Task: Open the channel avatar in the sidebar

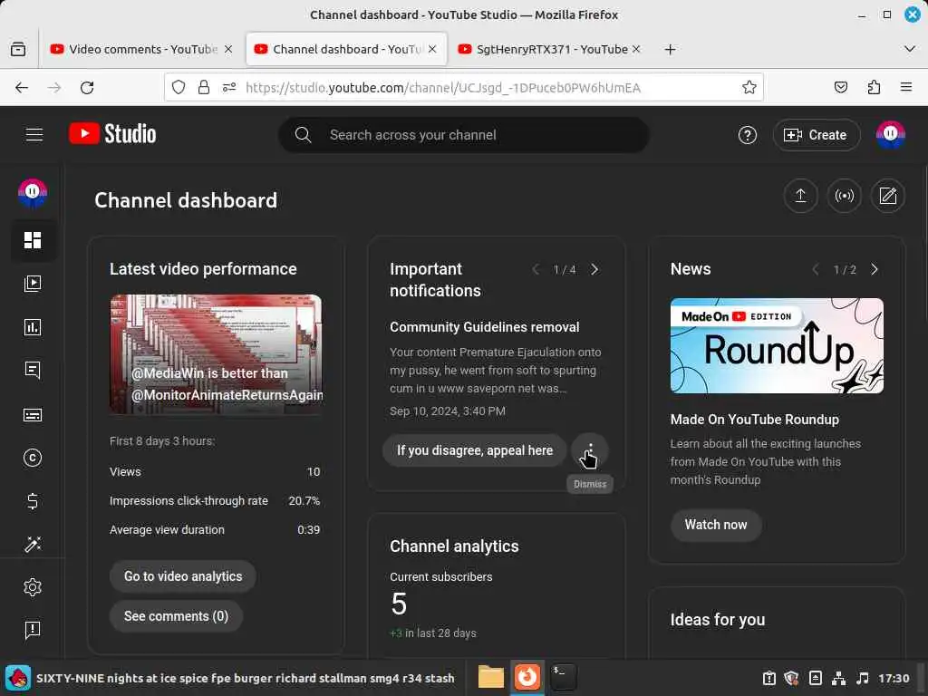Action: point(33,193)
